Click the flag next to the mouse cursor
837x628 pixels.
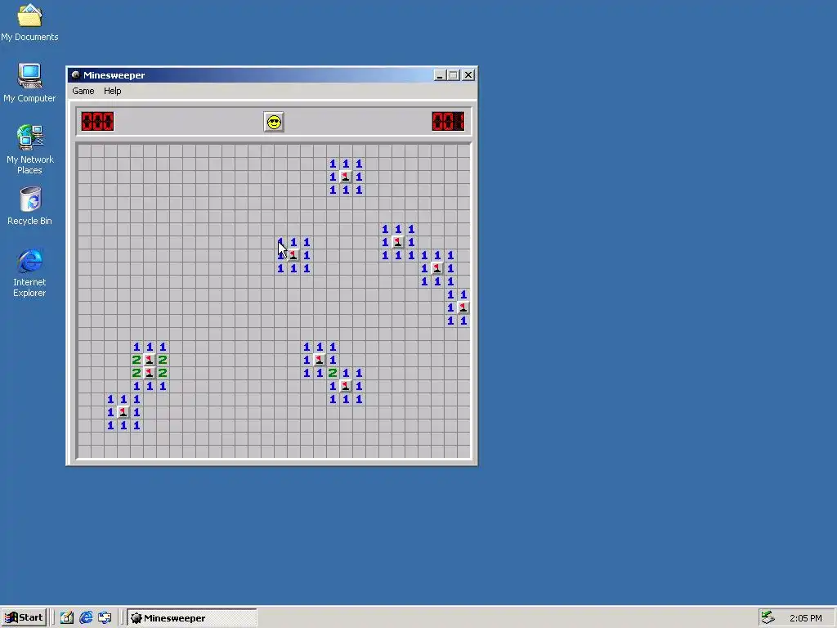293,255
